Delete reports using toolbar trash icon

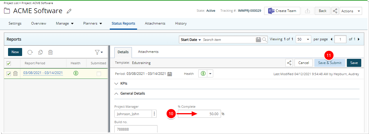click(x=50, y=52)
